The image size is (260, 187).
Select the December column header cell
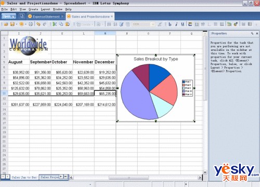pyautogui.click(x=105, y=62)
